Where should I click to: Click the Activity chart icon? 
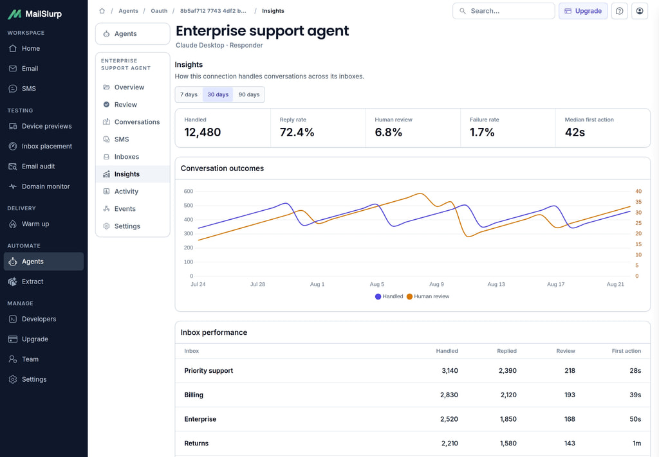[x=106, y=192]
